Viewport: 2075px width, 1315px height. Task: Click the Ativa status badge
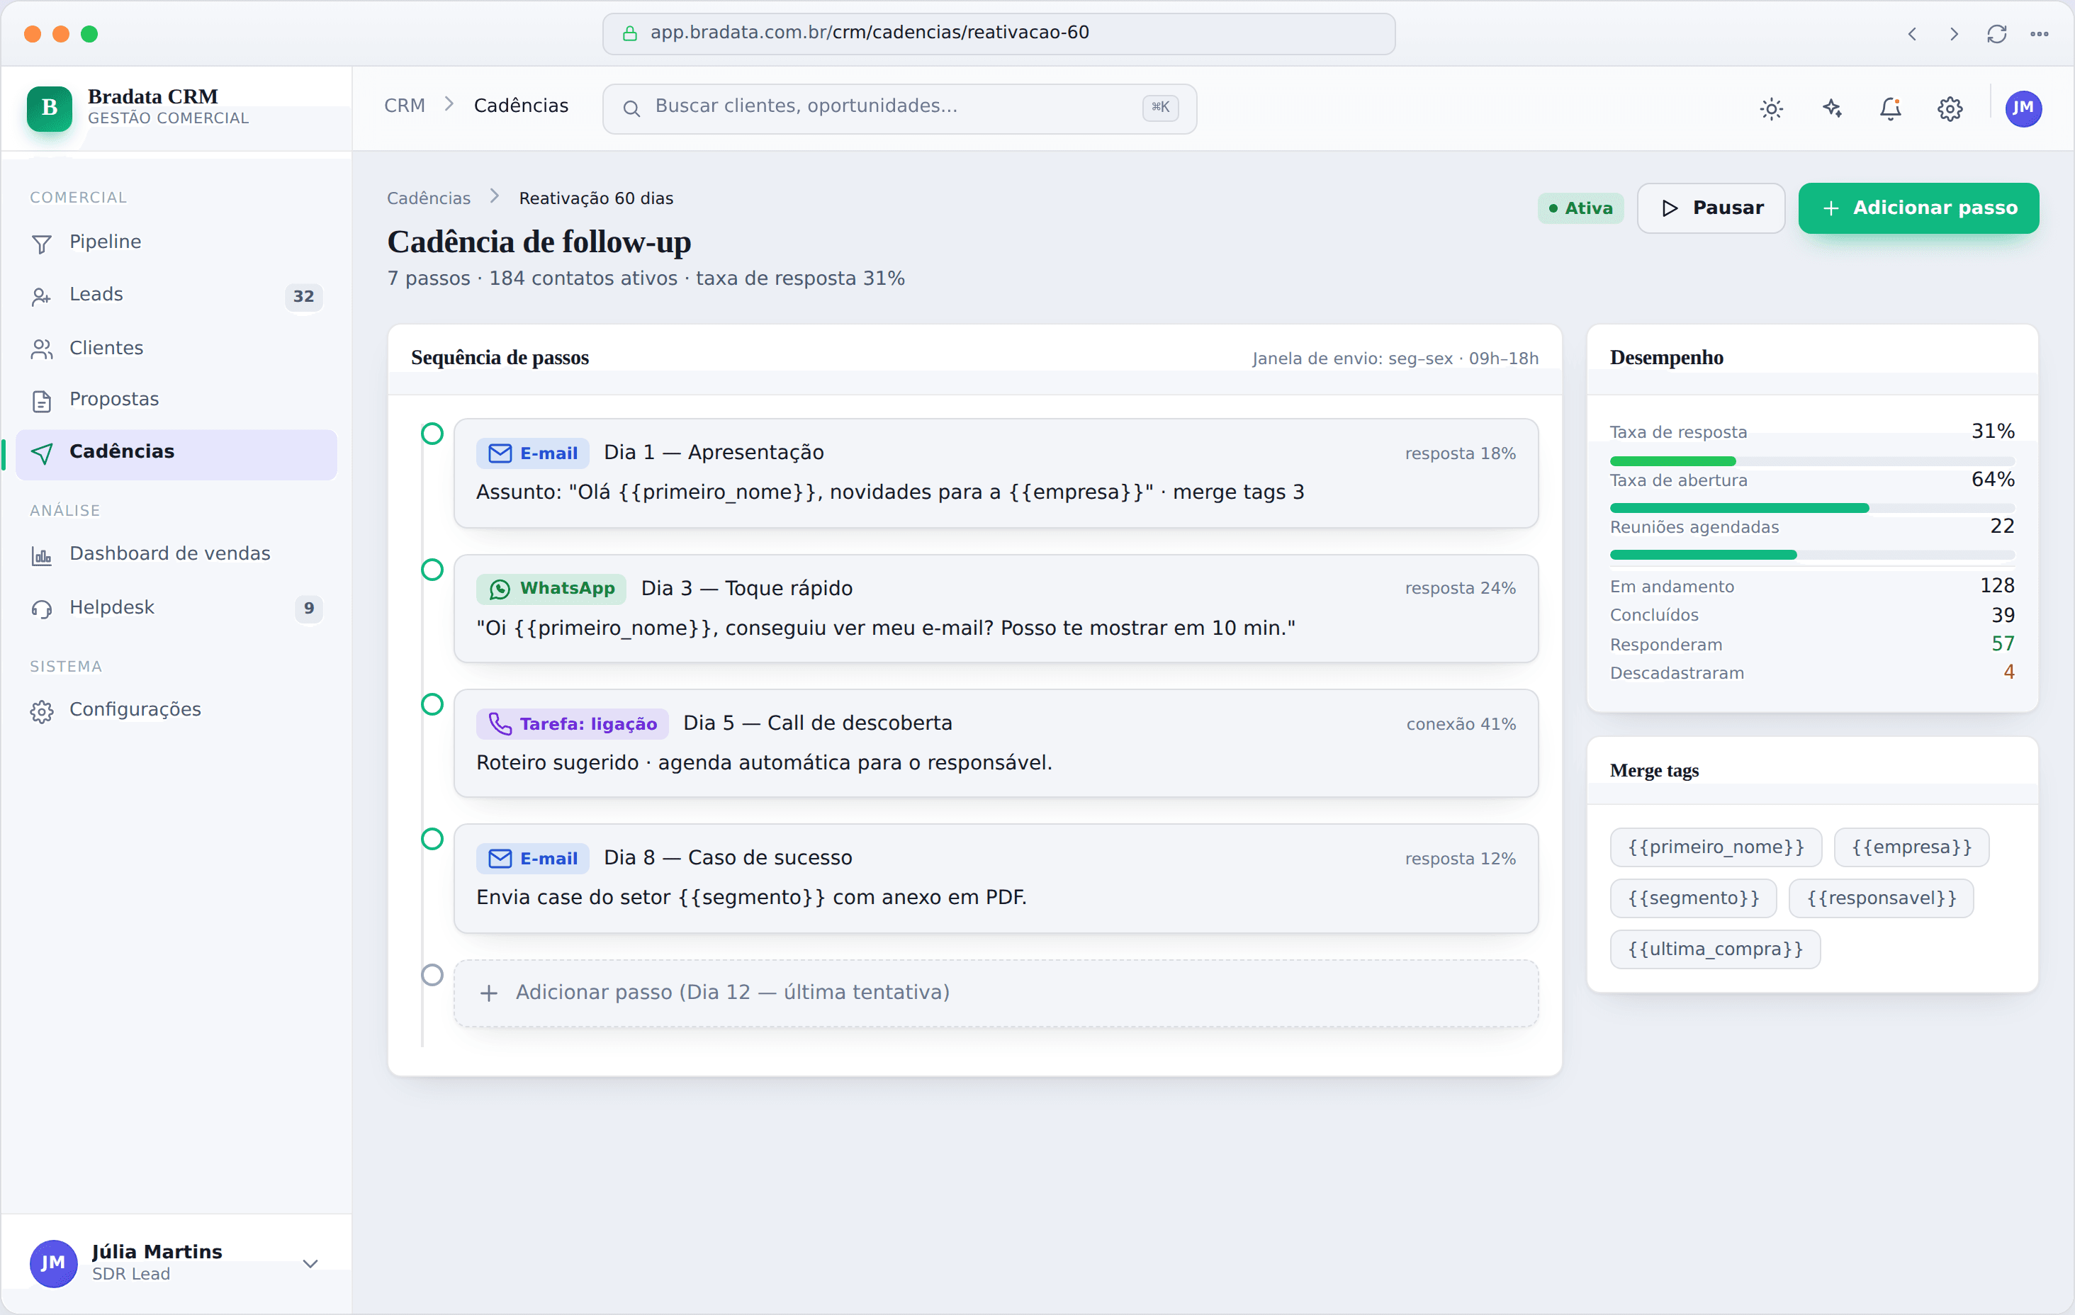coord(1580,208)
